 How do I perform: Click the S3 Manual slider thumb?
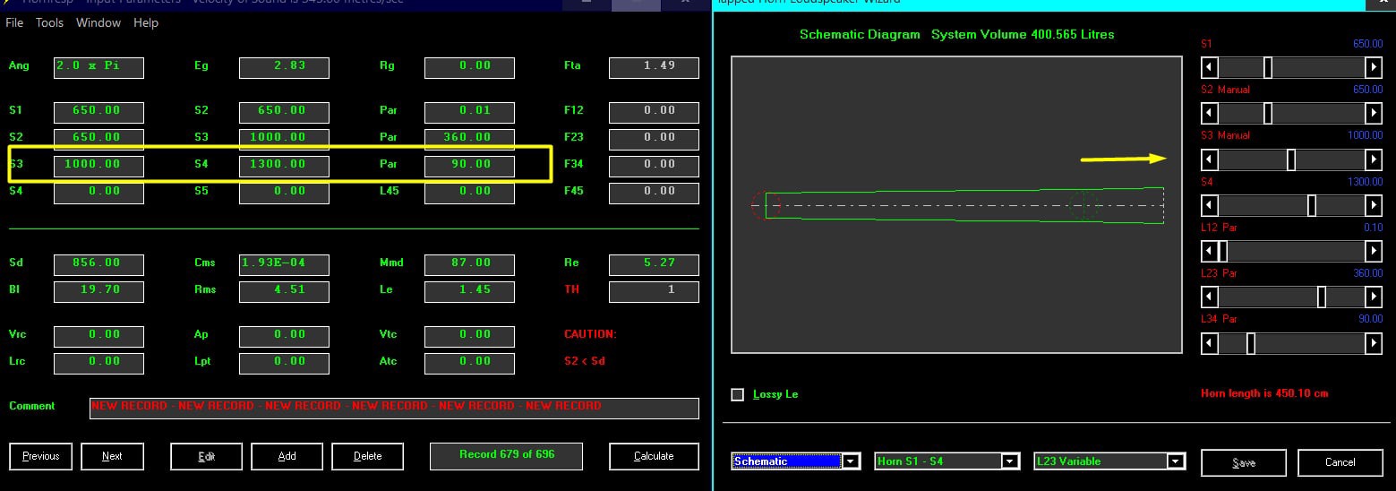(1291, 159)
